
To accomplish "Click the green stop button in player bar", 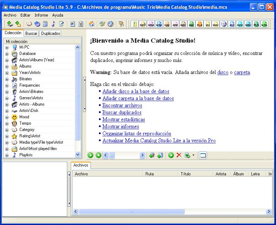I will point(99,155).
